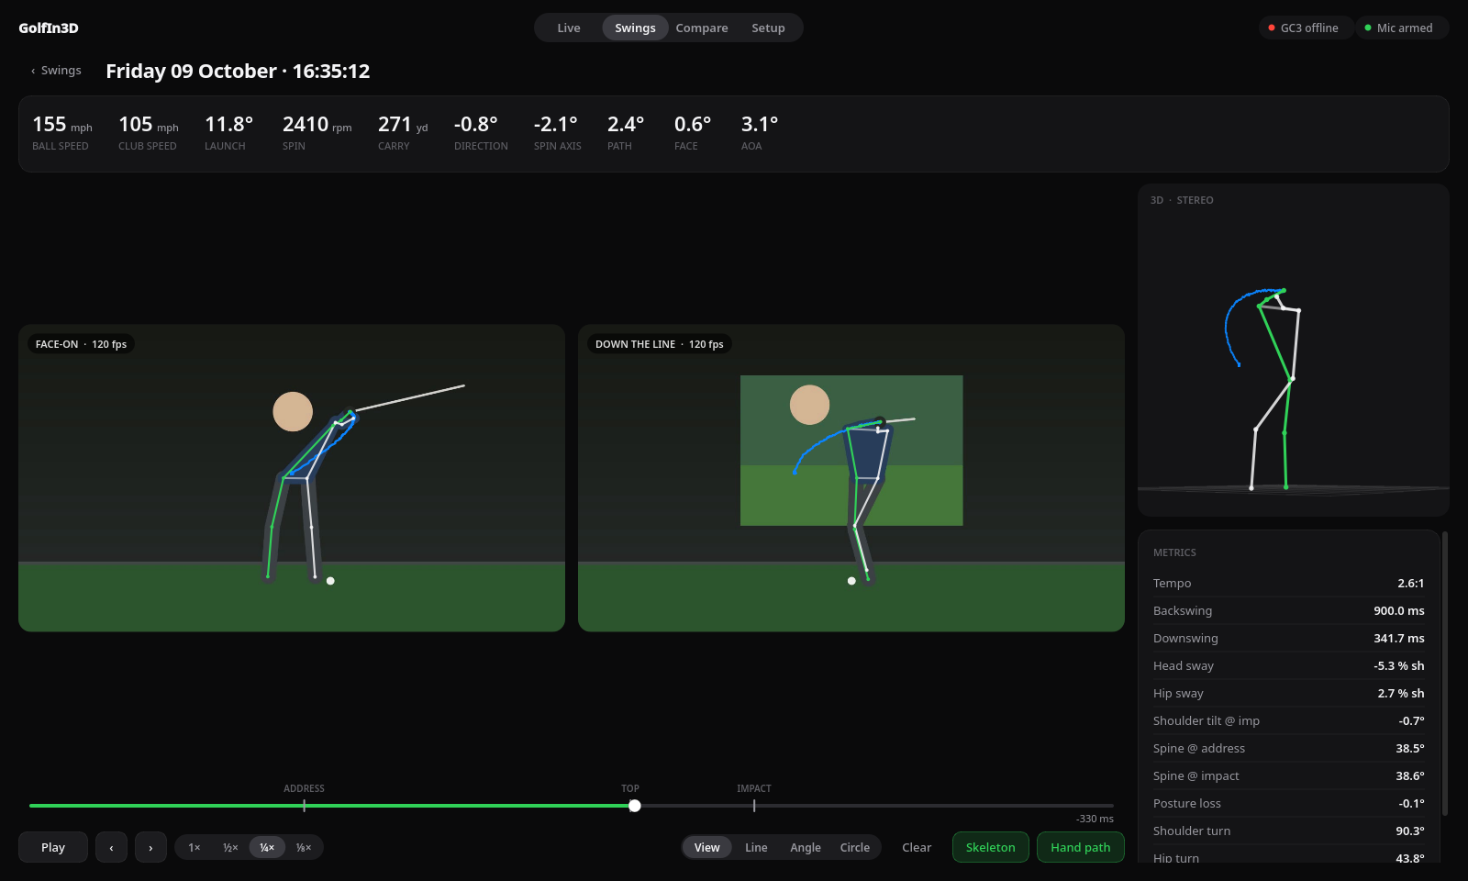1468x881 pixels.
Task: Click the -330 ms time readout
Action: [x=1095, y=819]
